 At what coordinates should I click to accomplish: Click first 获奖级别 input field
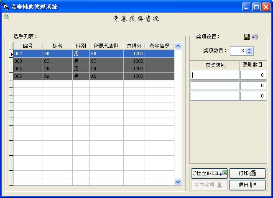[x=214, y=75]
